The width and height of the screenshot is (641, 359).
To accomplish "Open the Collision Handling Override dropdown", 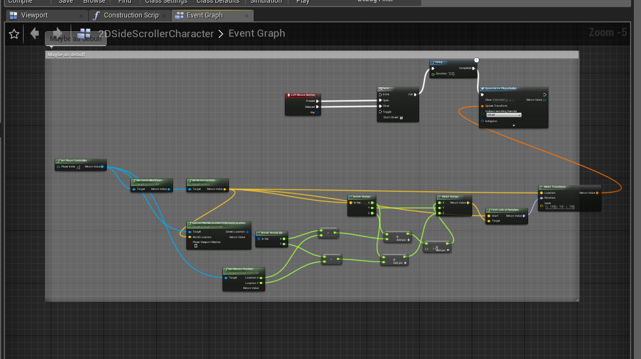I will pos(503,115).
